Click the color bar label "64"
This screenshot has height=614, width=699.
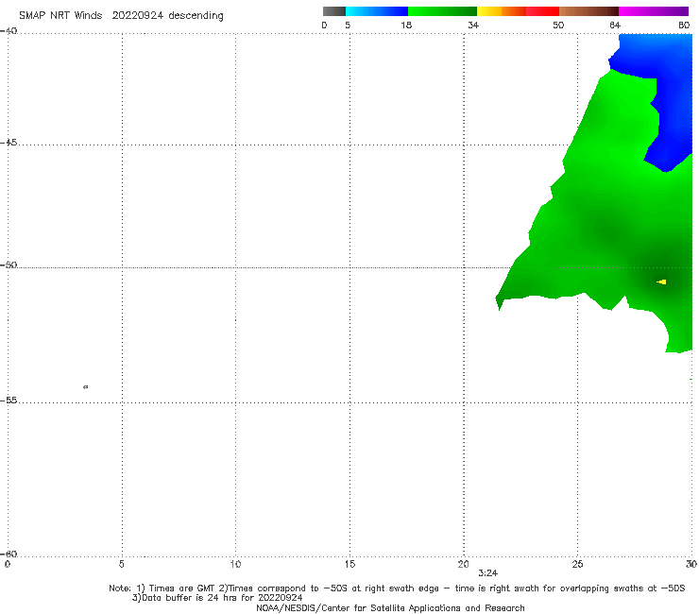coord(615,25)
